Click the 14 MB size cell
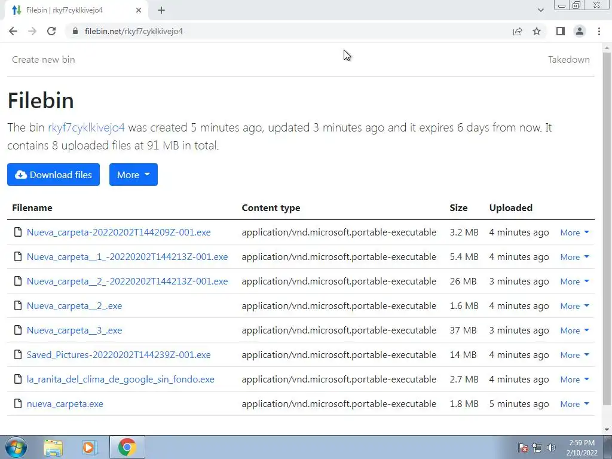Screen dimensions: 612x459 pyautogui.click(x=463, y=355)
